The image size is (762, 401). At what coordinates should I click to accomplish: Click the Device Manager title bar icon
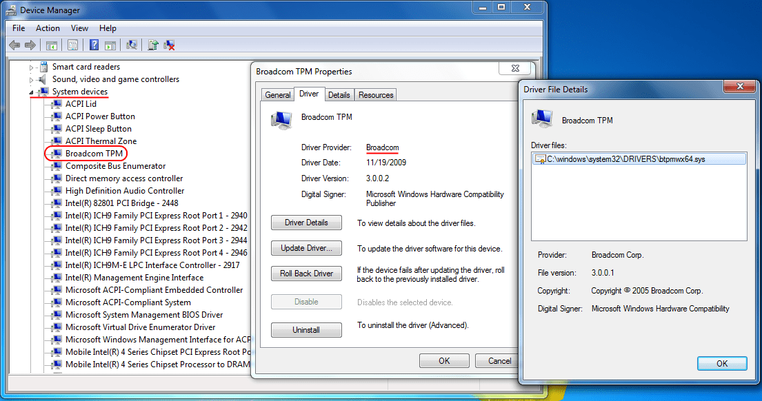point(11,10)
